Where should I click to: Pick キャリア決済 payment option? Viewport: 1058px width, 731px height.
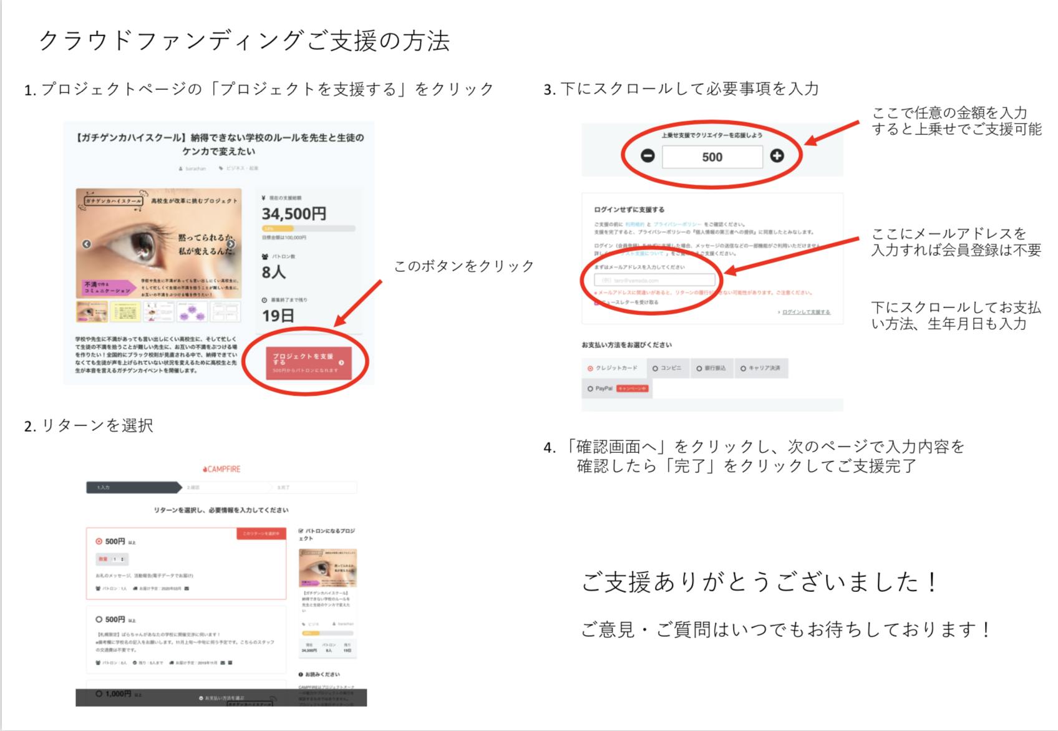click(760, 368)
